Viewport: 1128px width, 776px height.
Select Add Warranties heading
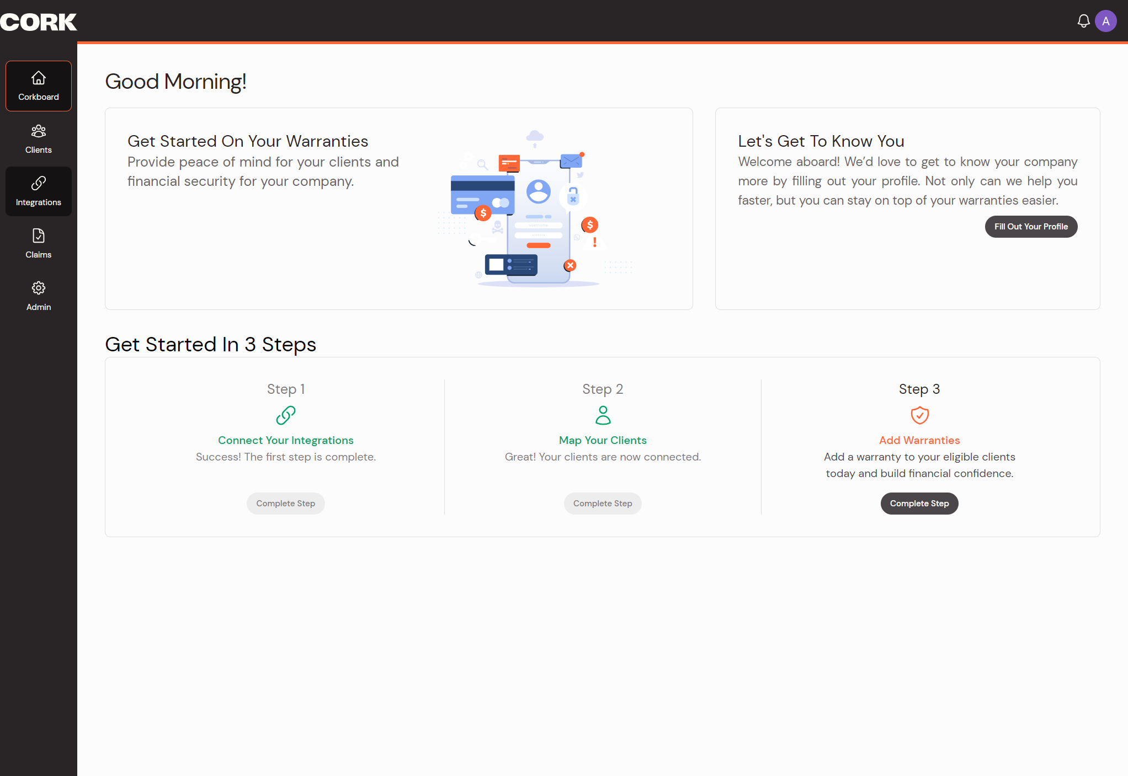919,440
